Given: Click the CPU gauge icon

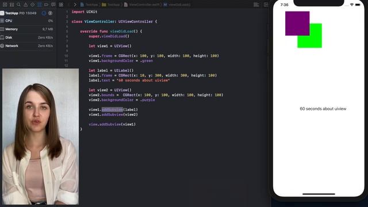Looking at the screenshot, I should click(x=2, y=21).
